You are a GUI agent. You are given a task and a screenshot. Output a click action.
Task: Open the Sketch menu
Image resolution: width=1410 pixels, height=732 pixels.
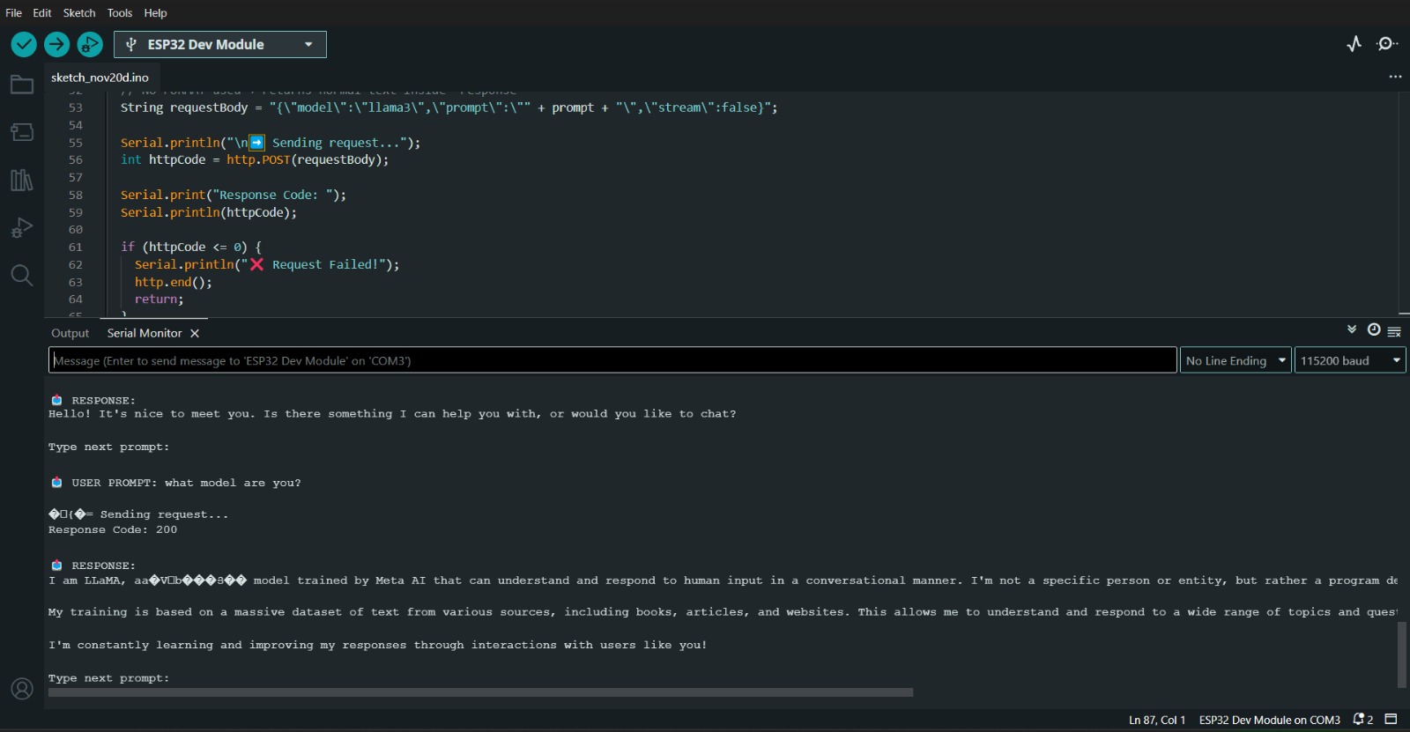78,12
